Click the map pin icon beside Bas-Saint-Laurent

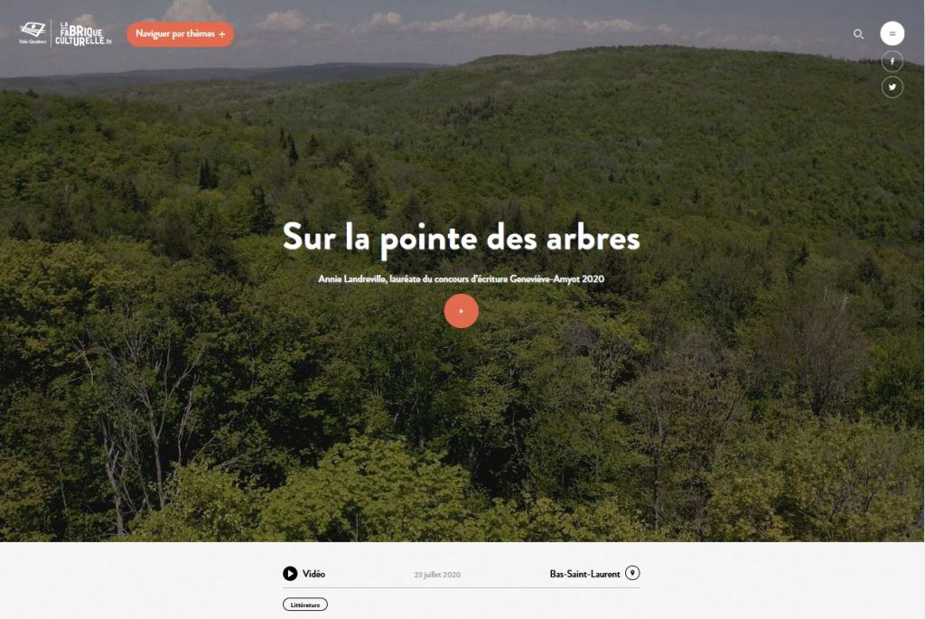pos(632,573)
